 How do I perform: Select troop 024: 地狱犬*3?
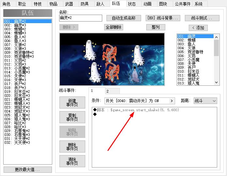pos(28,111)
